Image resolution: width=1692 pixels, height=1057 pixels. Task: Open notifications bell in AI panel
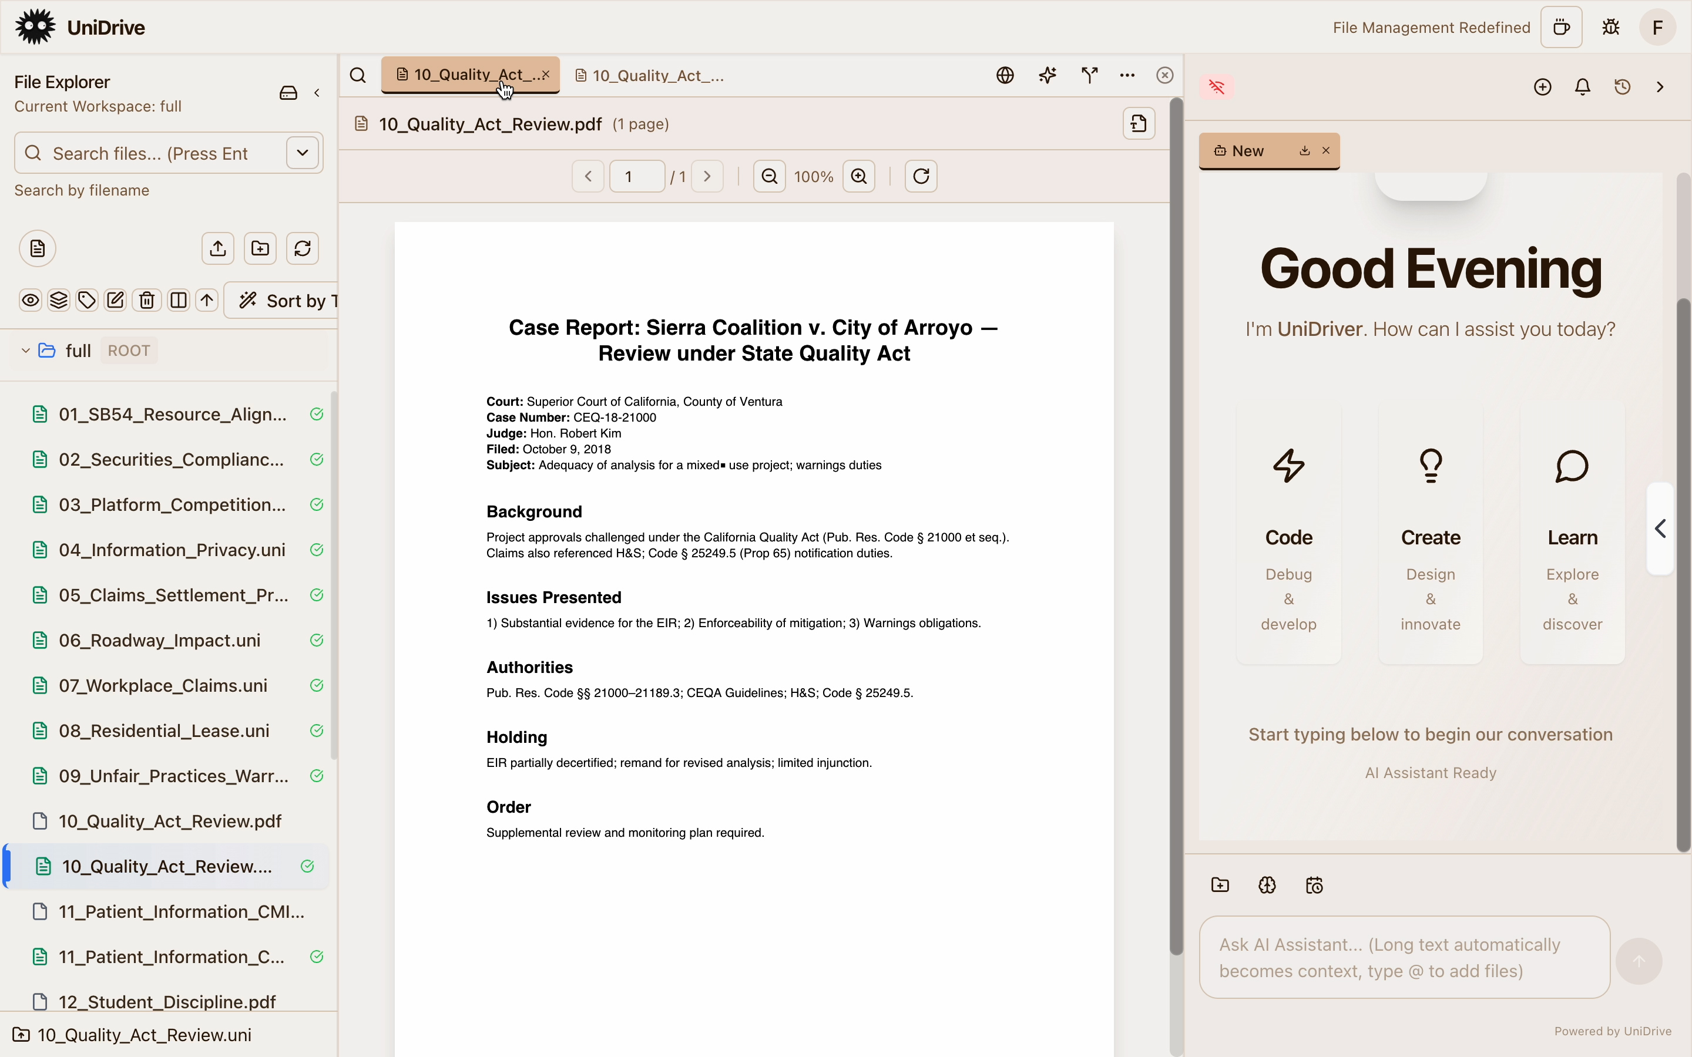pyautogui.click(x=1582, y=87)
